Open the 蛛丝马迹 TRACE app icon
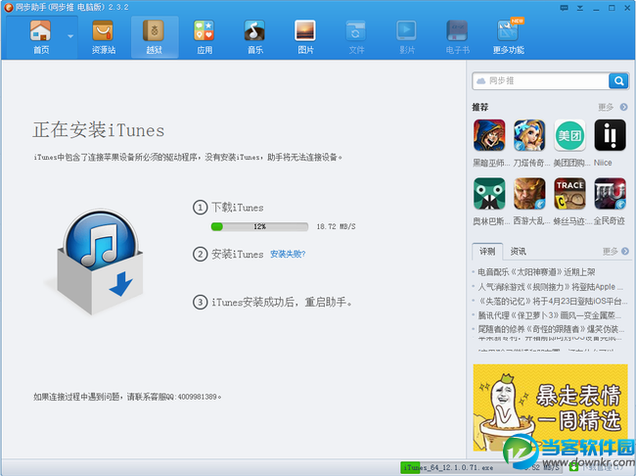This screenshot has height=476, width=636. tap(569, 193)
